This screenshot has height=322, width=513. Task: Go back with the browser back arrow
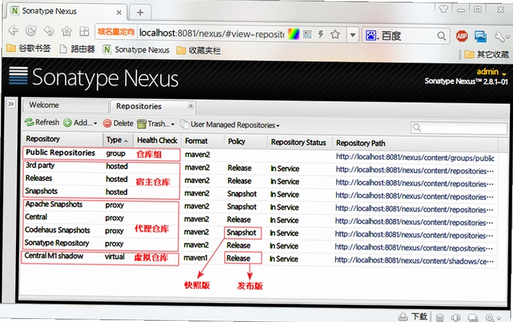click(13, 30)
